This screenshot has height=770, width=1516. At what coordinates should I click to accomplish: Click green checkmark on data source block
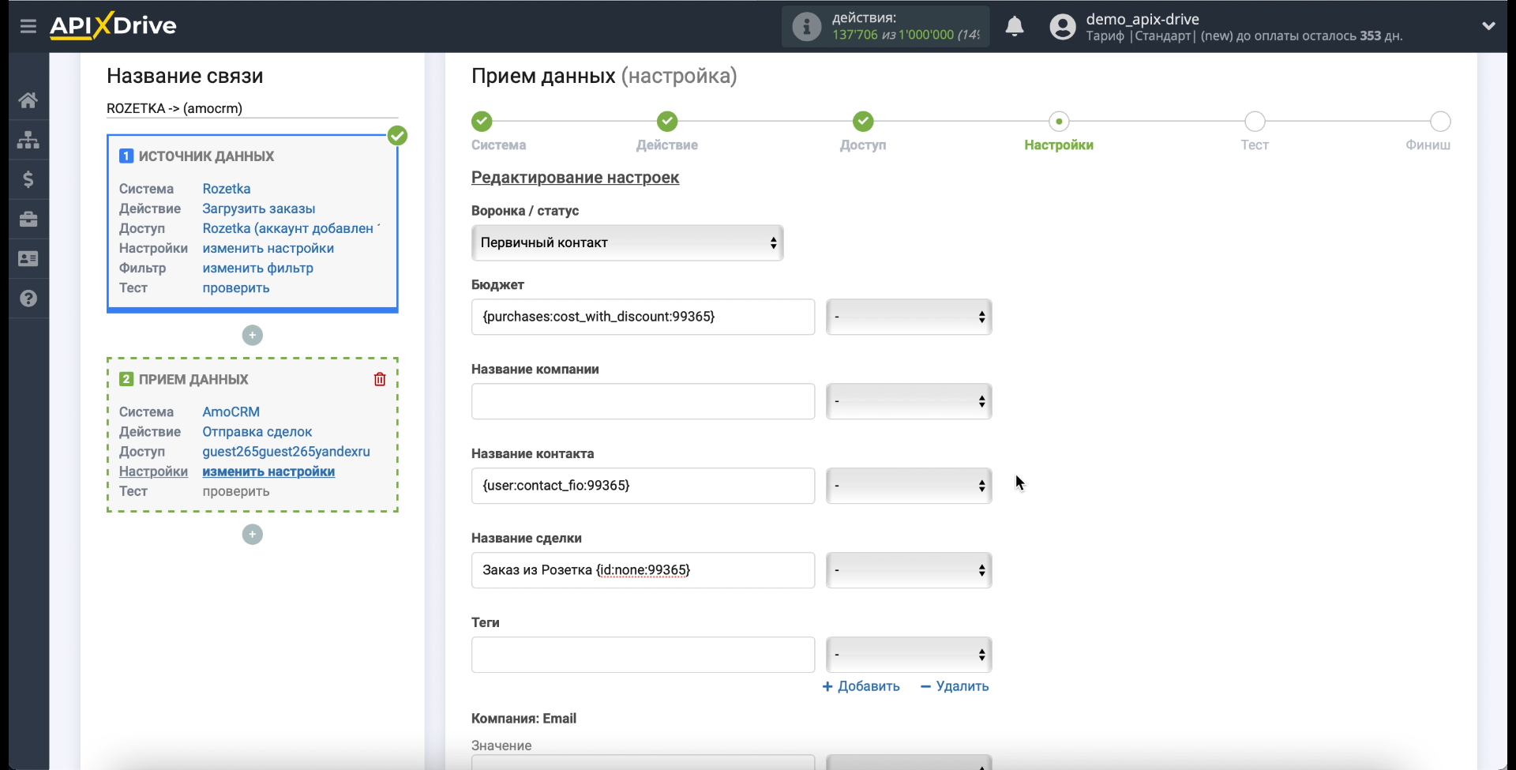pos(398,136)
